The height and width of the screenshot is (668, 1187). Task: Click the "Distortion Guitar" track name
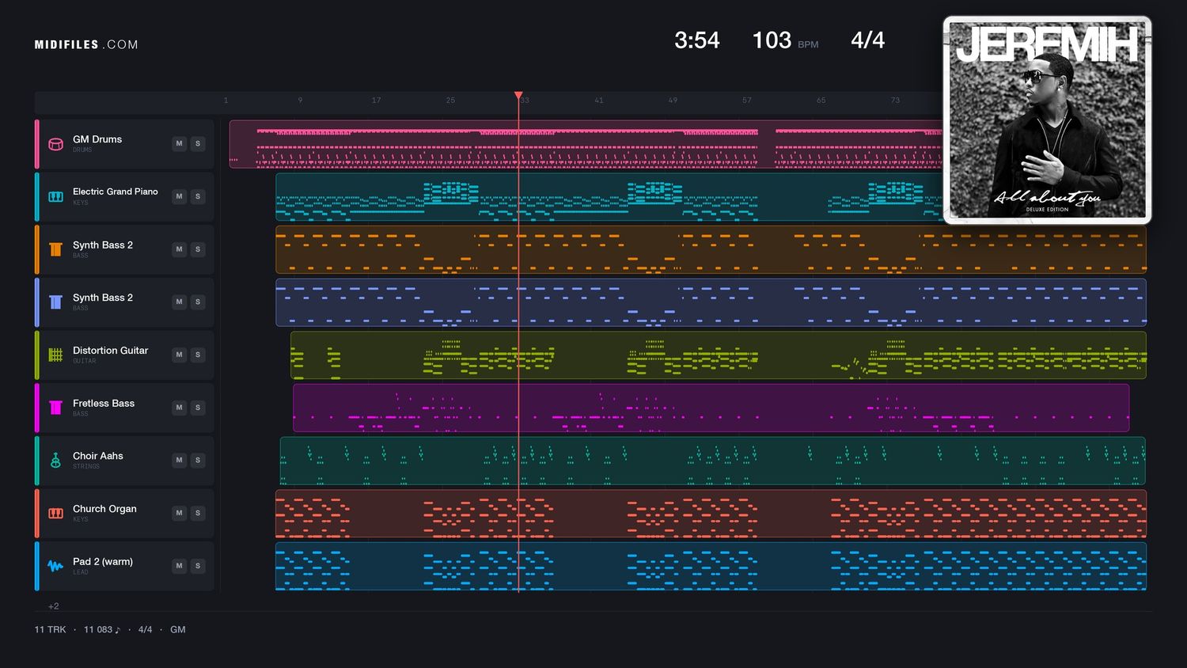(x=111, y=351)
